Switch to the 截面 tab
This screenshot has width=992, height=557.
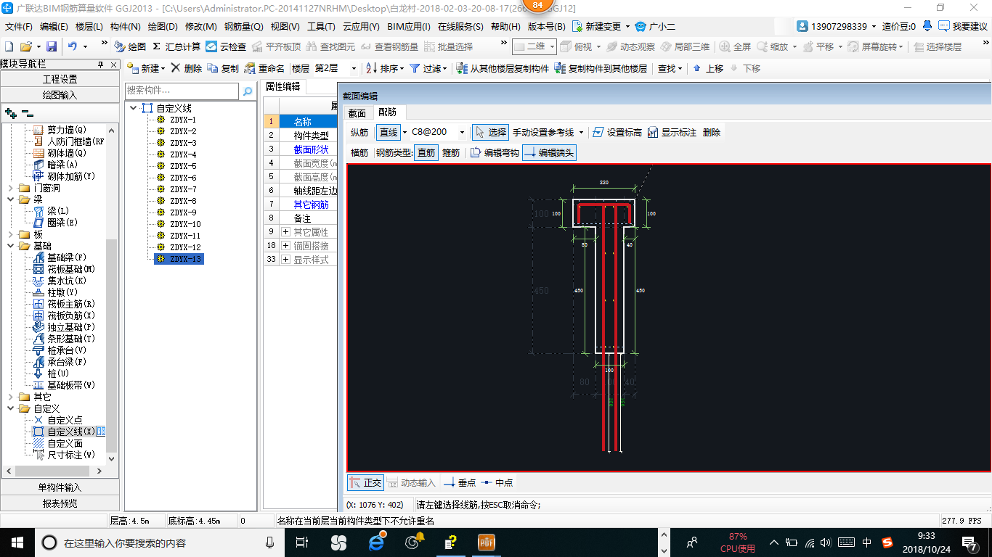[357, 112]
